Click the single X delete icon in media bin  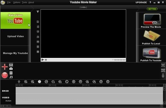click(163, 65)
